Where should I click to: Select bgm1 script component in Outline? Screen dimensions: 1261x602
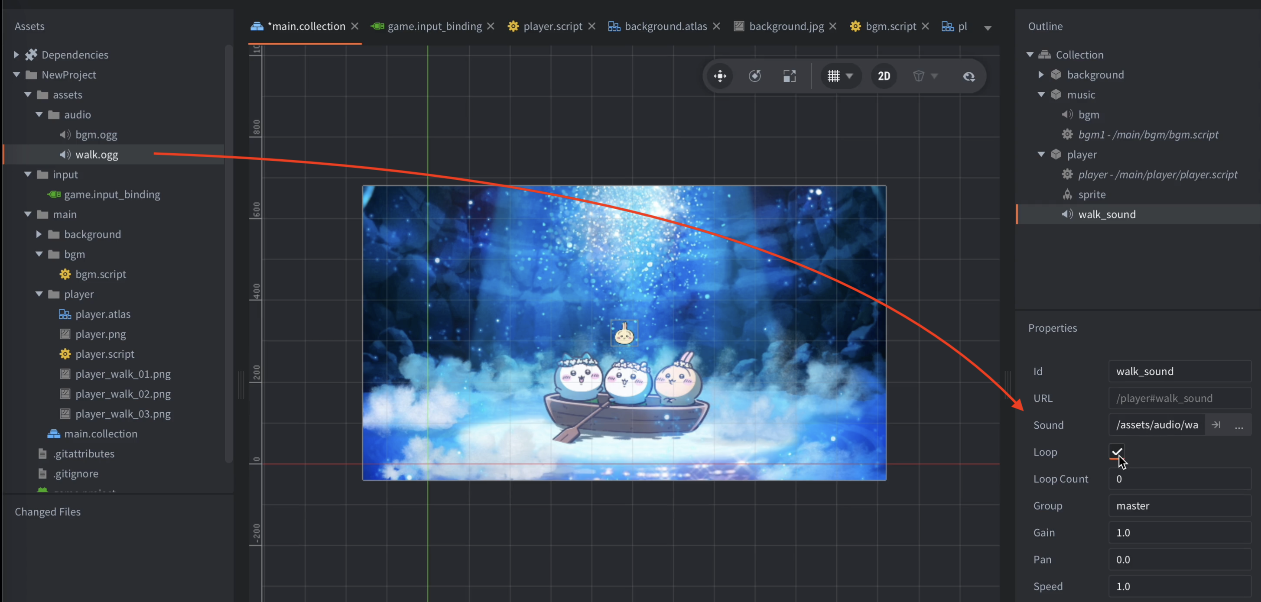1139,135
